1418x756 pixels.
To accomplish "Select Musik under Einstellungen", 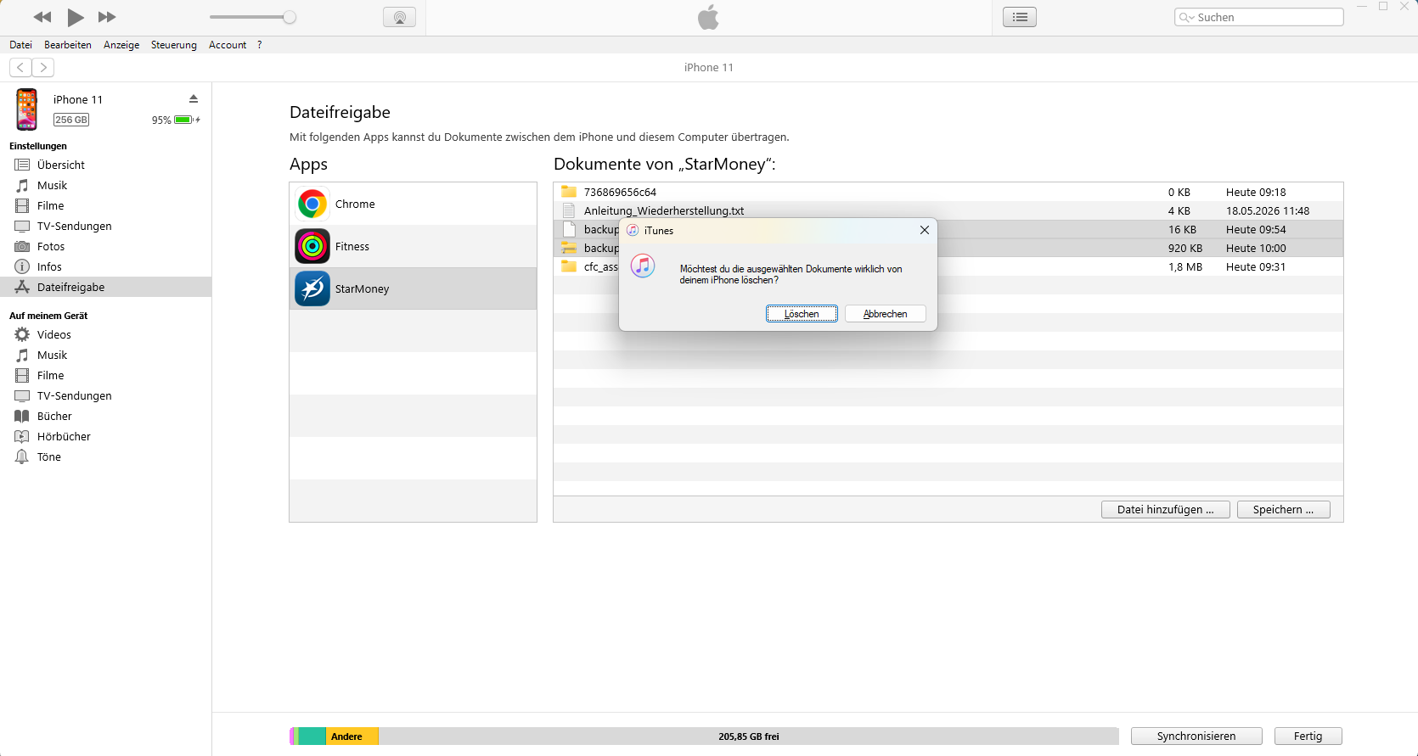I will (x=105, y=185).
